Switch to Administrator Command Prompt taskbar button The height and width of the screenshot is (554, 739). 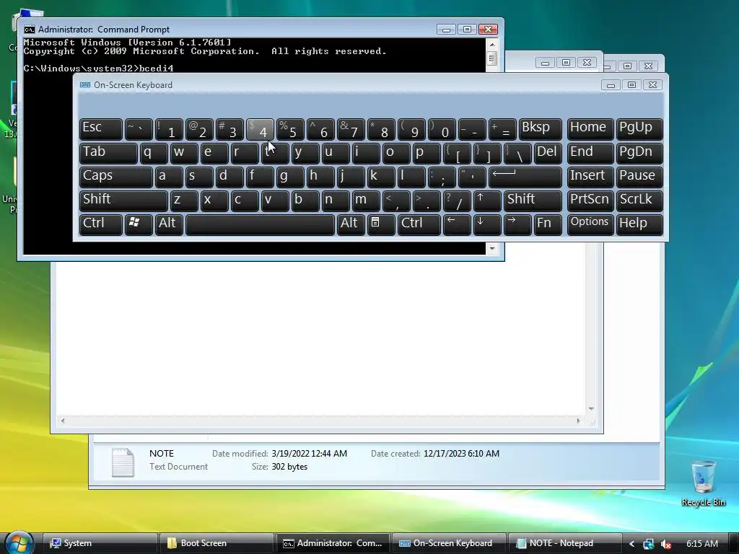pyautogui.click(x=333, y=543)
